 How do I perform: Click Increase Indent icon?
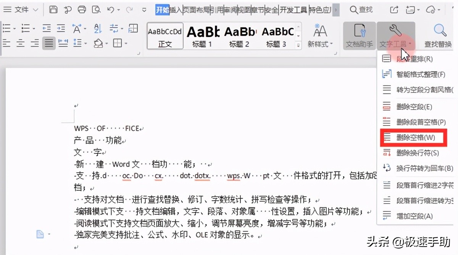point(61,28)
